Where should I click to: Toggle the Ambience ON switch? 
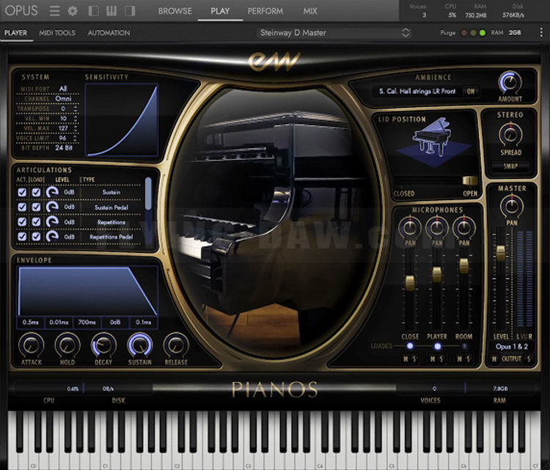coord(470,91)
